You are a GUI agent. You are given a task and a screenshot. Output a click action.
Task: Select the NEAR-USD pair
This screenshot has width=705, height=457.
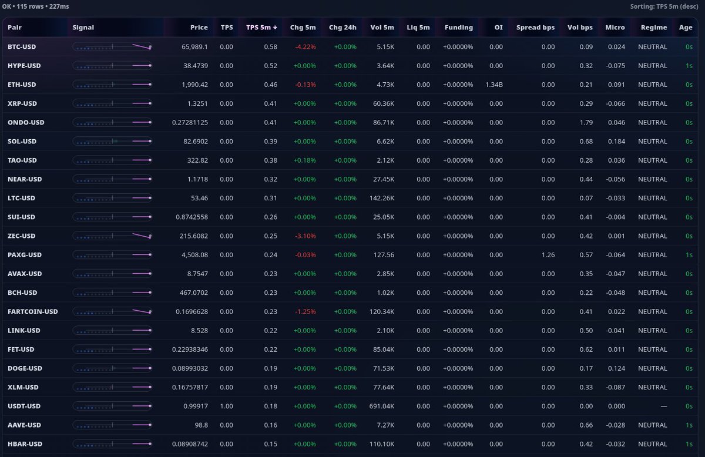tap(23, 179)
